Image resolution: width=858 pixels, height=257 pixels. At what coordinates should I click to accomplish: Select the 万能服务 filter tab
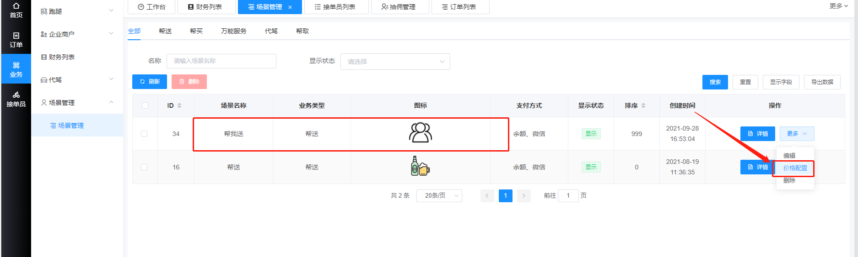(x=234, y=31)
